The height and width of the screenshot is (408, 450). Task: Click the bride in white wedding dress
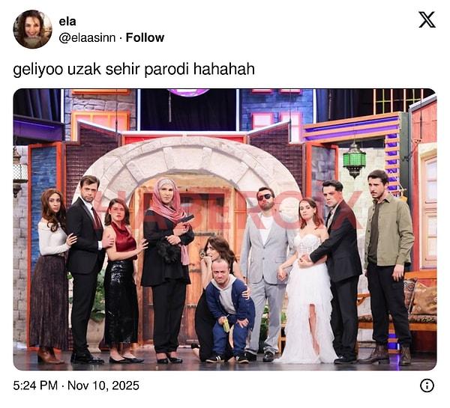(308, 281)
